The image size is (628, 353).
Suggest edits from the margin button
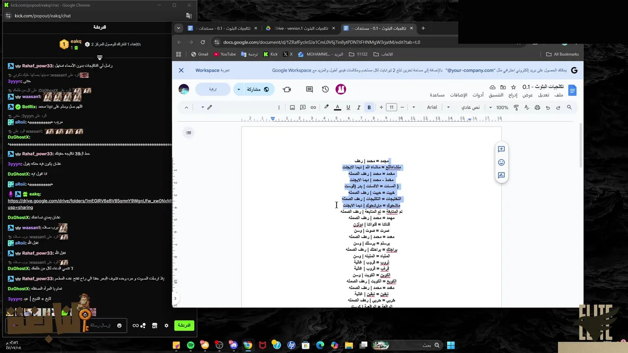(501, 175)
